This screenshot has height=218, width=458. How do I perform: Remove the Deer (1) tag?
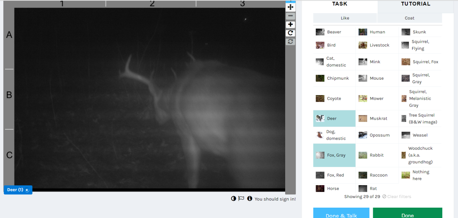tap(27, 190)
